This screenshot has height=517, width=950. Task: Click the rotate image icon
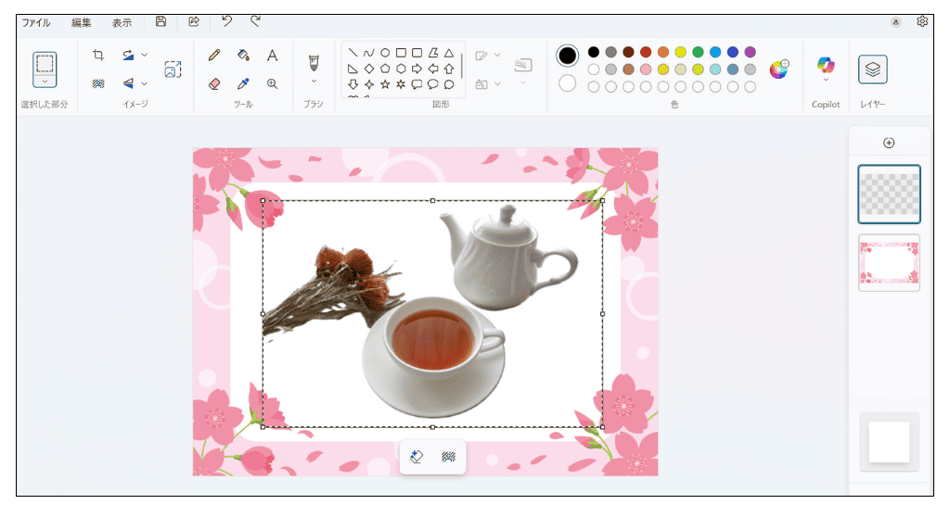(128, 55)
